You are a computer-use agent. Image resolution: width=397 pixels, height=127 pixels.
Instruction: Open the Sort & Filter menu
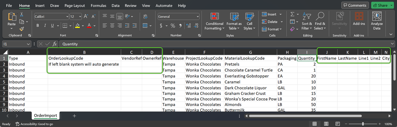(307, 21)
